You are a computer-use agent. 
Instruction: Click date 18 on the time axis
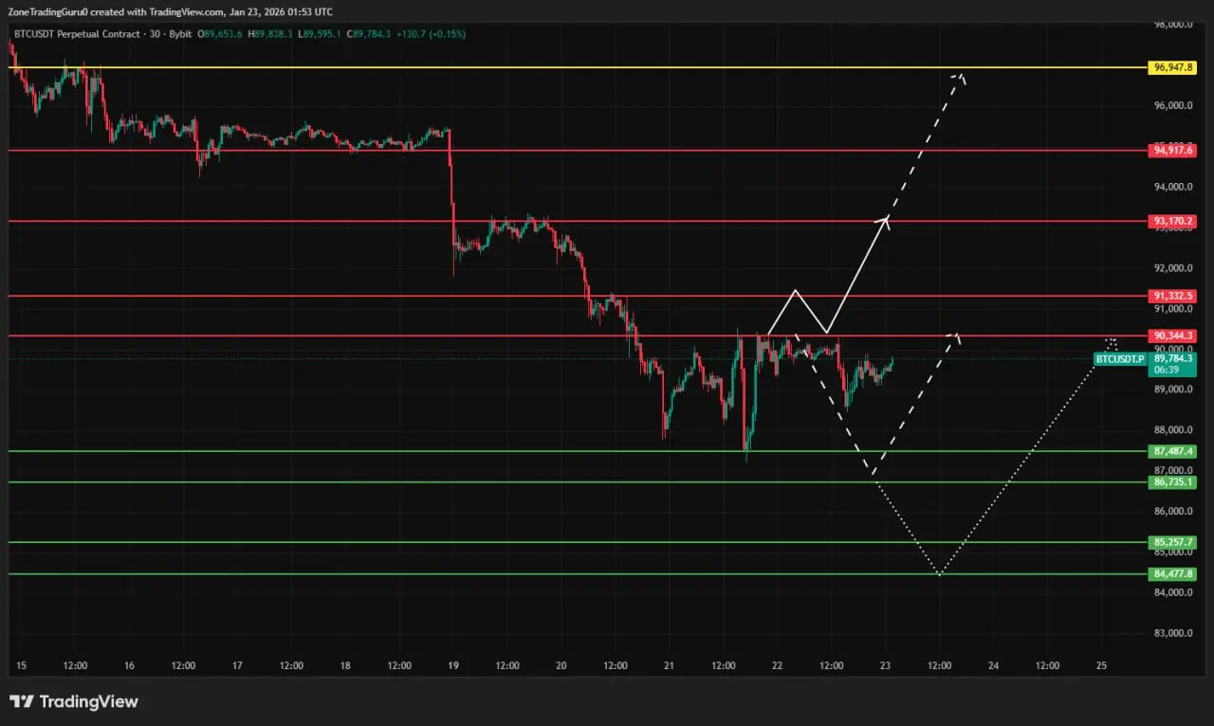pyautogui.click(x=345, y=666)
